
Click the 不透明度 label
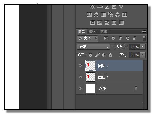(120, 47)
